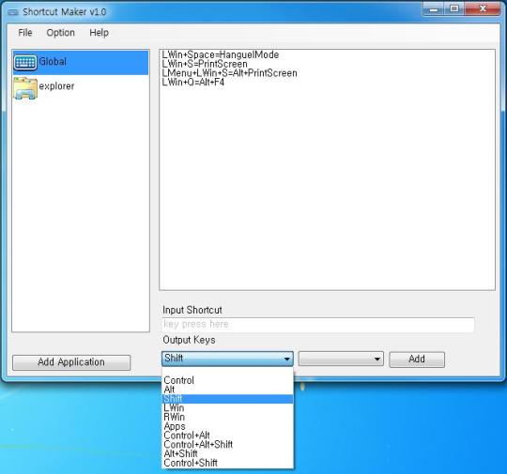Click the Shortcut Maker title bar icon
Viewport: 507px width, 474px height.
coord(13,12)
